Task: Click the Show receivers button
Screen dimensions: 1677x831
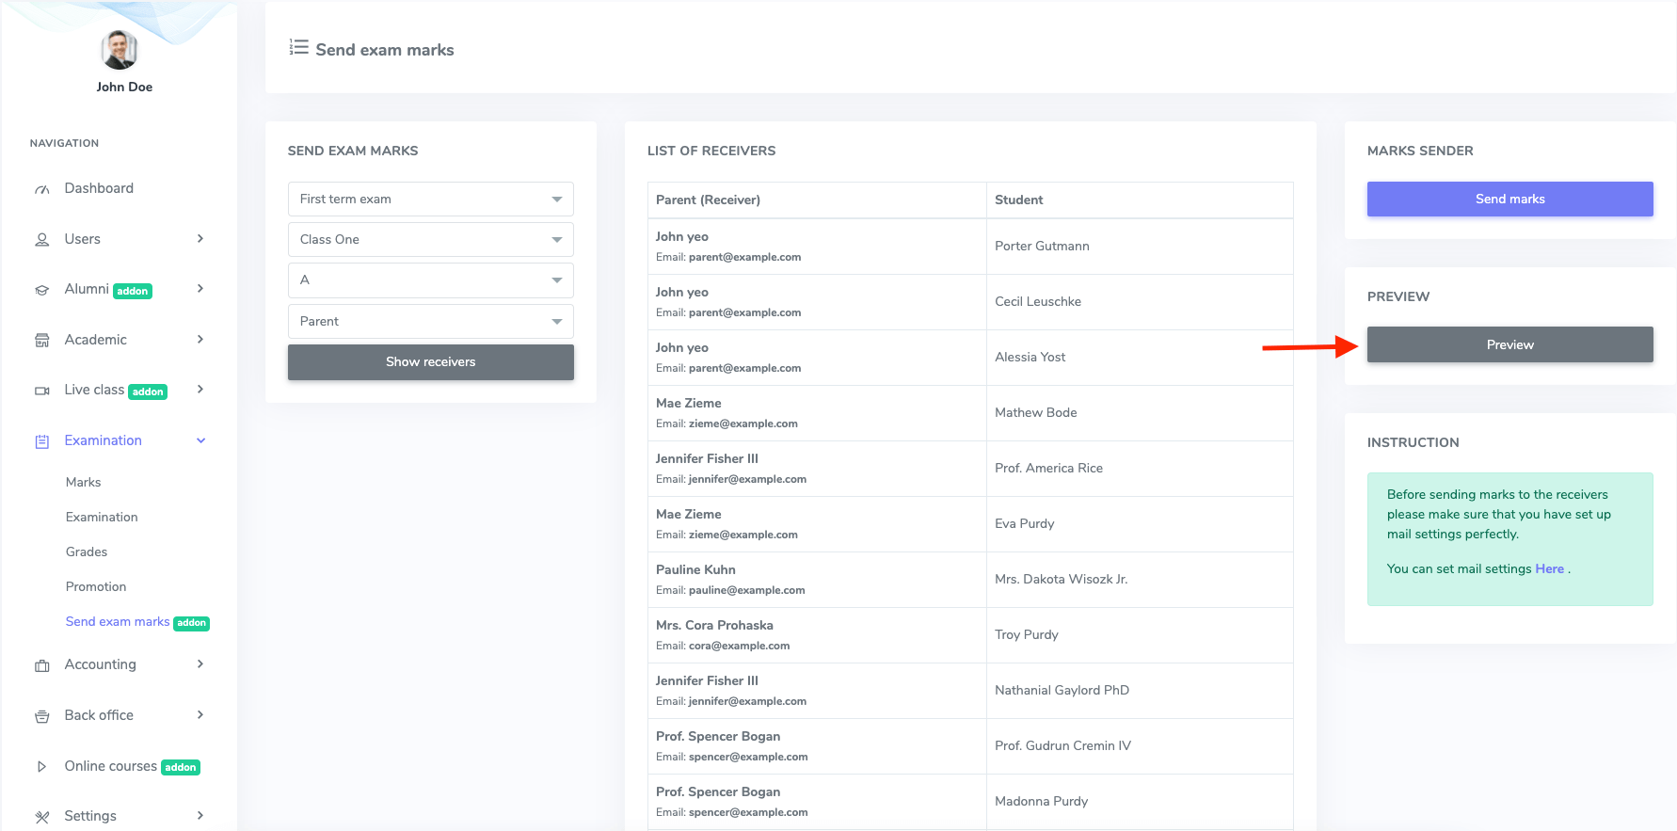Action: pos(430,362)
